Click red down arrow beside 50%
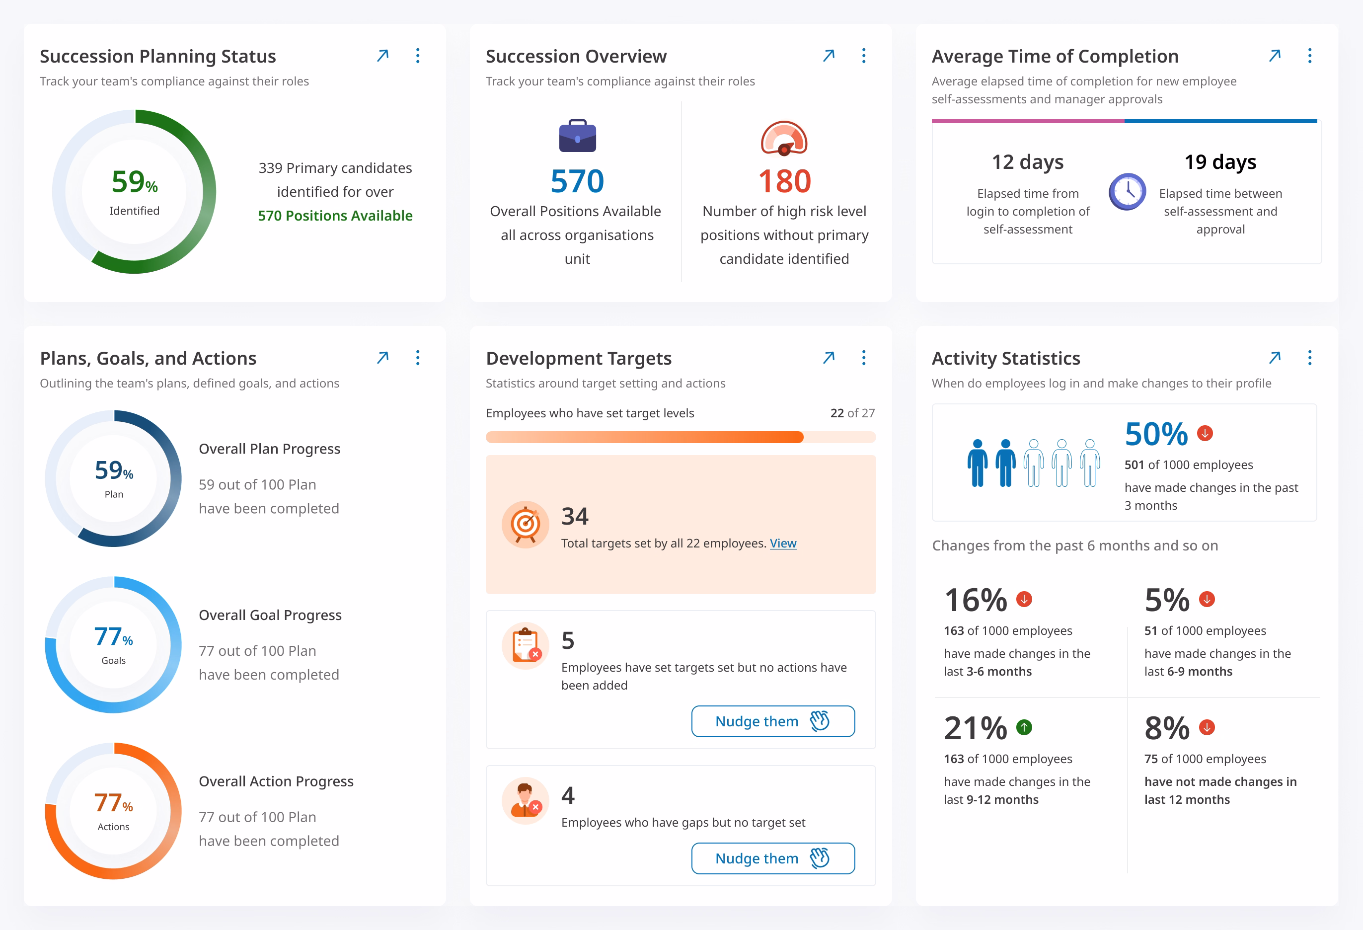The image size is (1363, 930). pos(1205,433)
